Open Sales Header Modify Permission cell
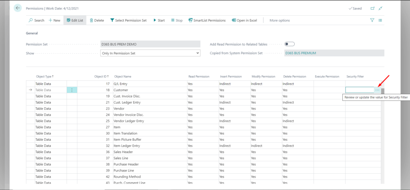The height and width of the screenshot is (190, 410). pos(266,152)
